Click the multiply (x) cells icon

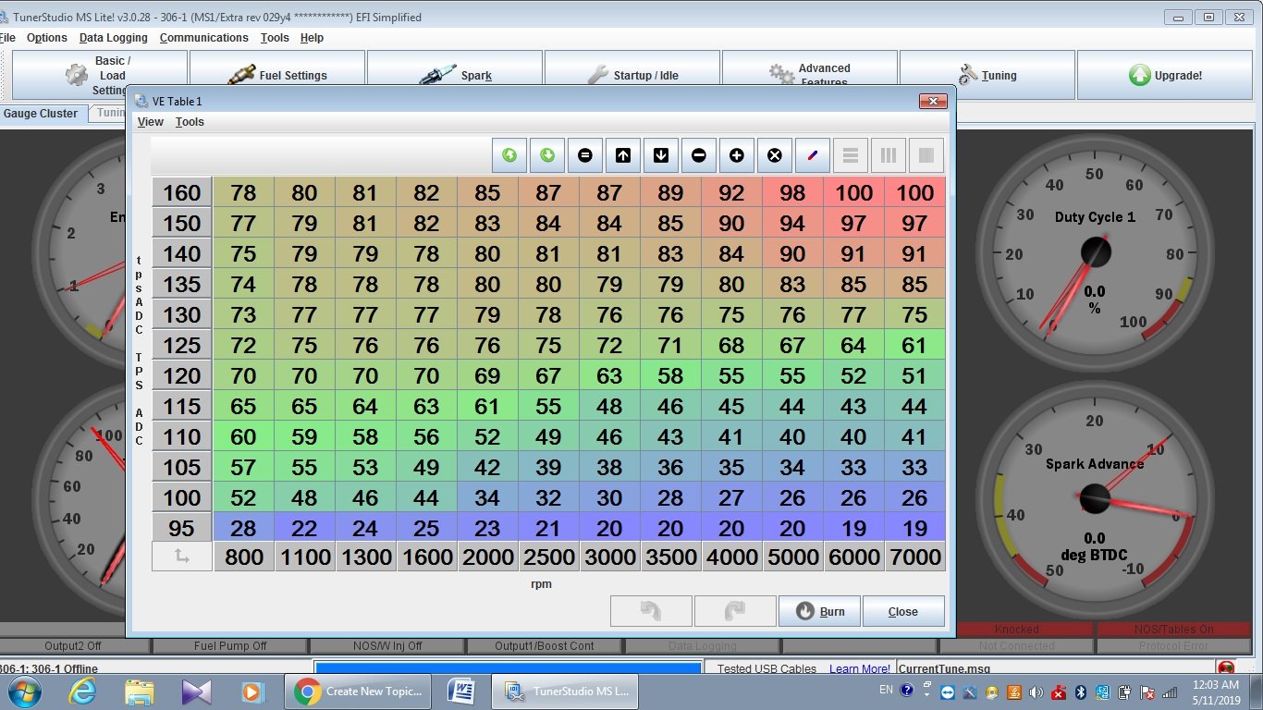[775, 155]
